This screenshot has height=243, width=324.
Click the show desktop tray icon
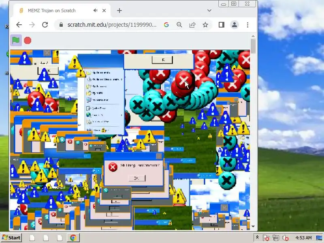(x=320, y=238)
